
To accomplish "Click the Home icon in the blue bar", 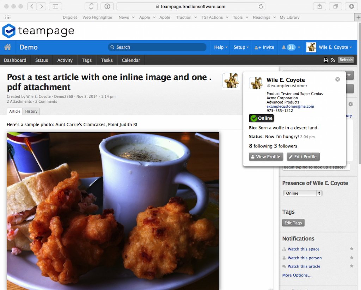I will (8, 47).
